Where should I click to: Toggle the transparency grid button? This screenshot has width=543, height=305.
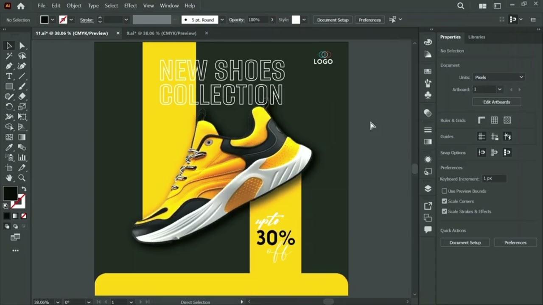pos(507,120)
